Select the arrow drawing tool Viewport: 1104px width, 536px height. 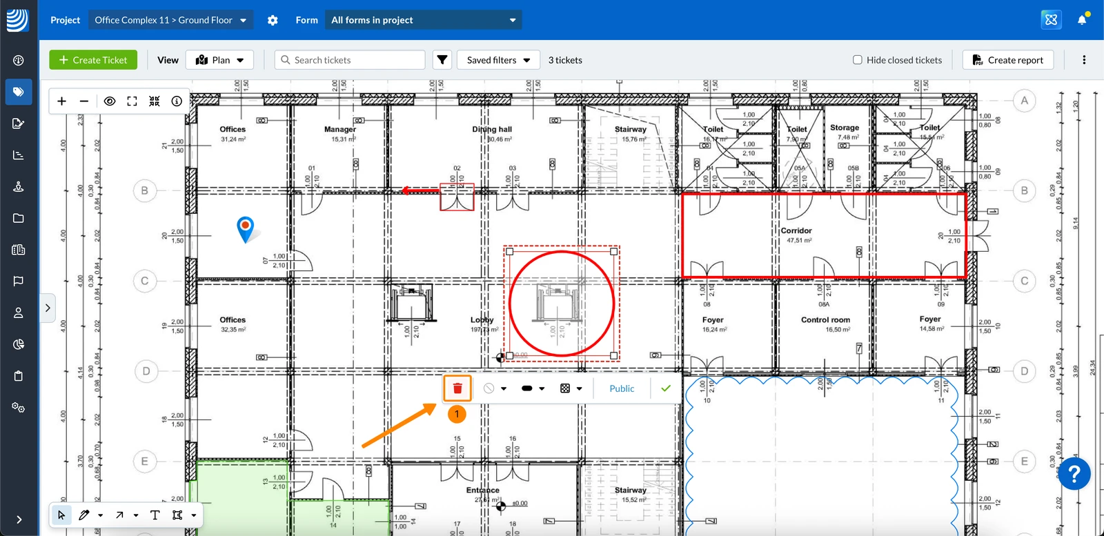119,515
